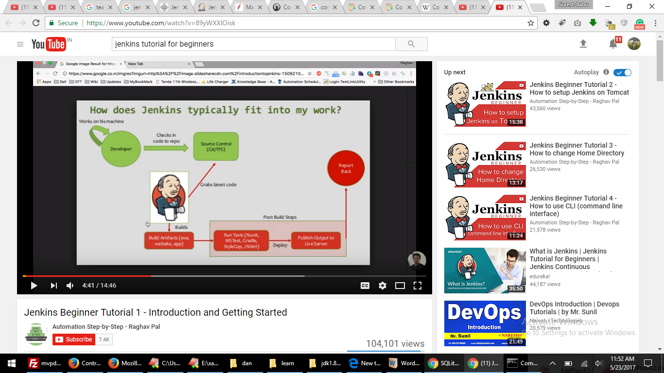Click the YouTube play button in player
Image resolution: width=664 pixels, height=373 pixels.
tap(34, 286)
